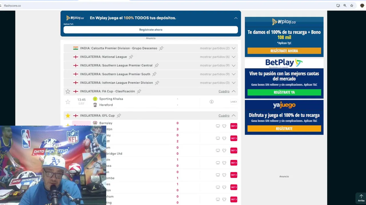This screenshot has height=205, width=366.
Task: Click BET button in Cambridge Utd match row
Action: pos(234,151)
